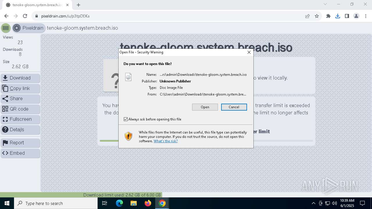Go forward in Chrome

point(16,16)
